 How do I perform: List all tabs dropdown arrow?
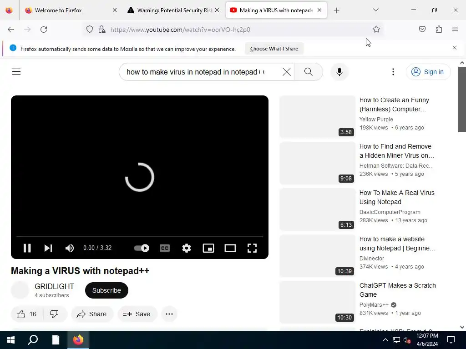(375, 10)
